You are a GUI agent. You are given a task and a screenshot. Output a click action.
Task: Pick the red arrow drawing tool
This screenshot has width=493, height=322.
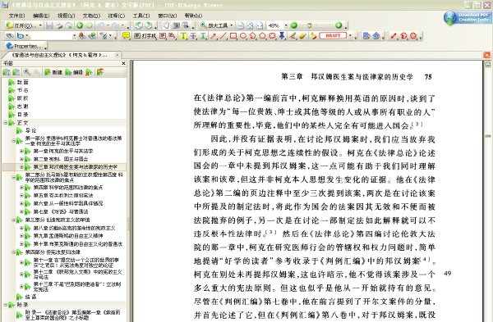click(x=214, y=36)
